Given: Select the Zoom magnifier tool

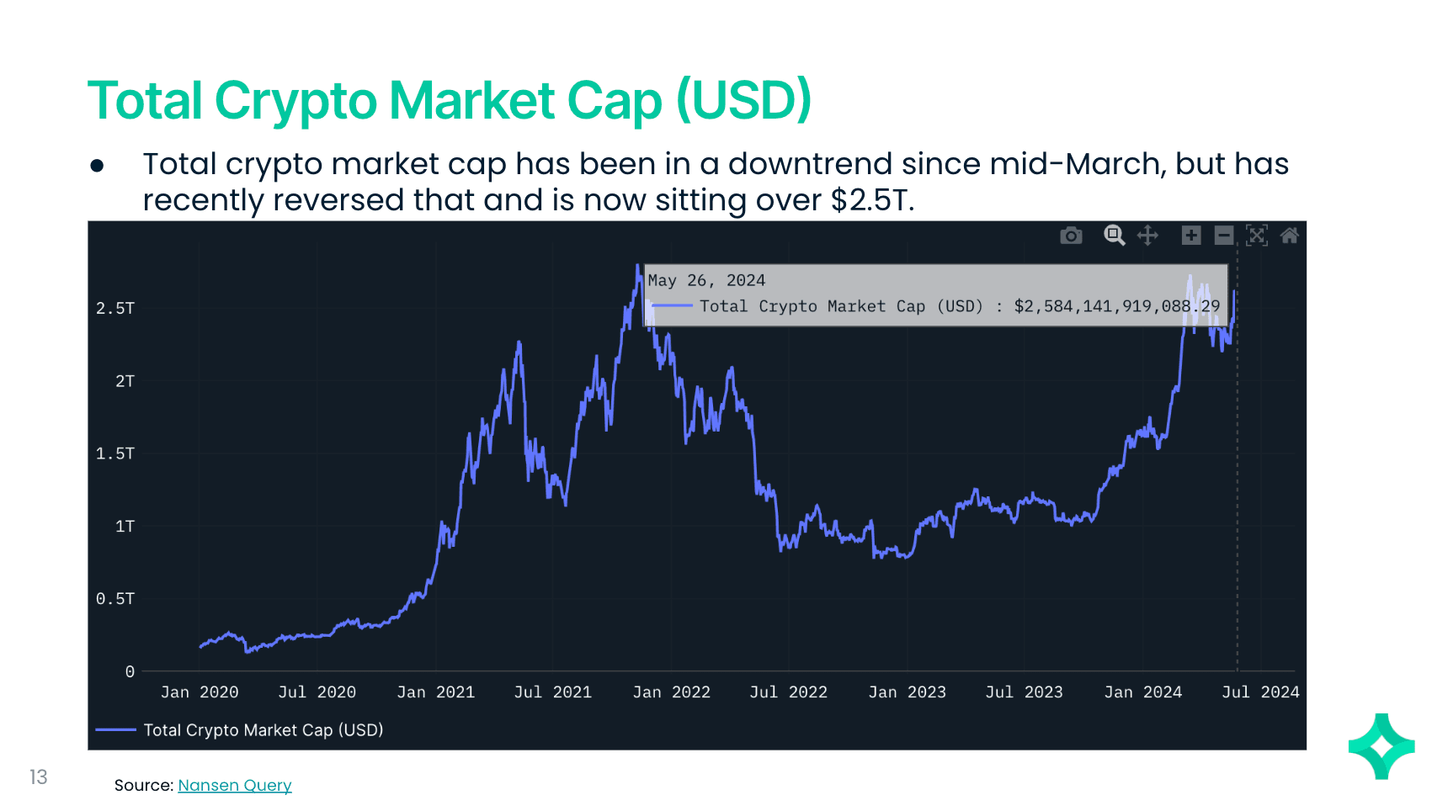Looking at the screenshot, I should tap(1114, 236).
